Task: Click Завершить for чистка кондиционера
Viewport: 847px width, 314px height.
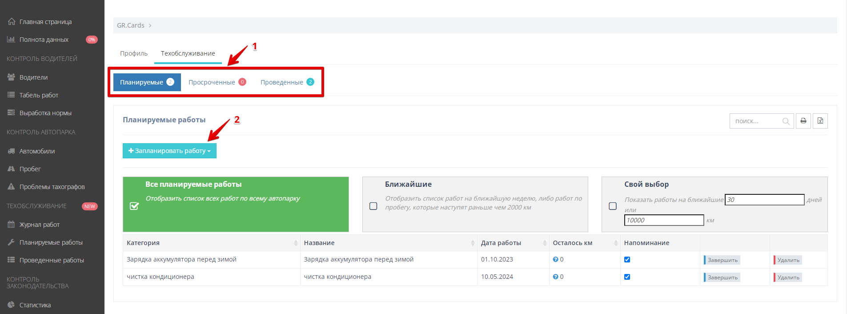Action: point(722,277)
